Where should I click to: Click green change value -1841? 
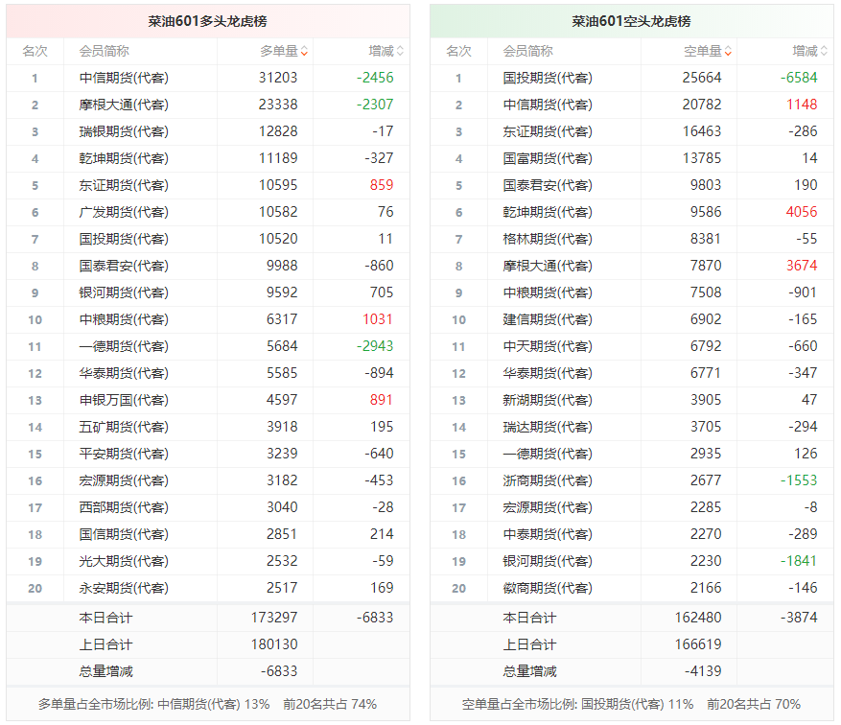point(799,561)
